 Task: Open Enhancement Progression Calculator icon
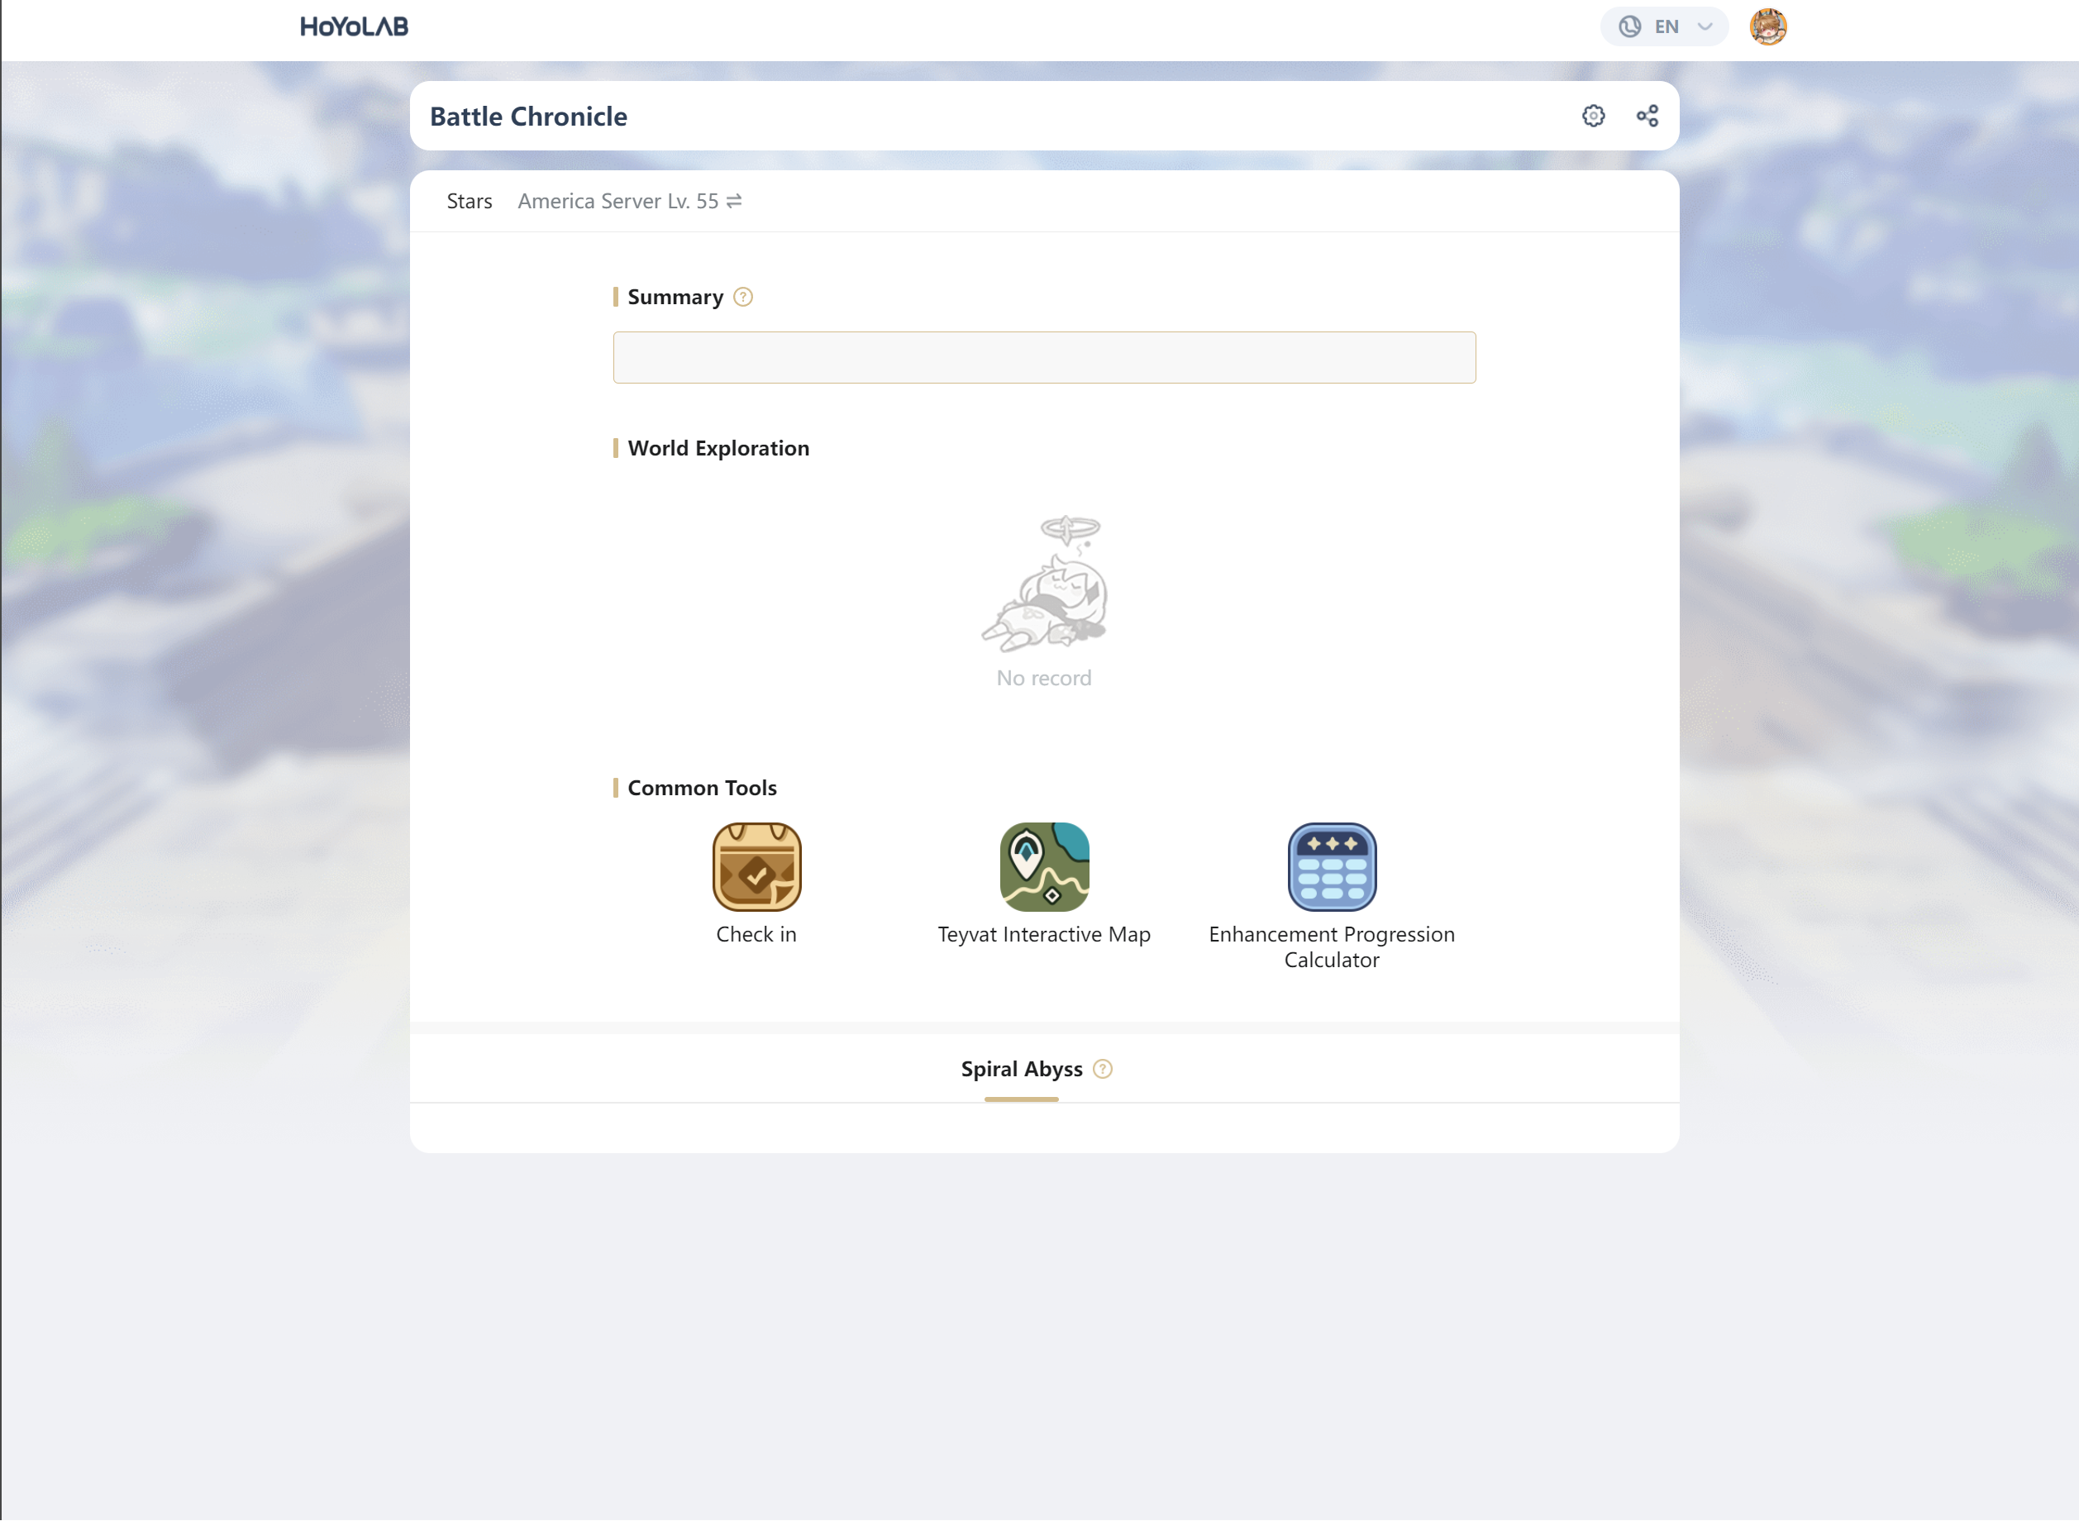pos(1332,866)
